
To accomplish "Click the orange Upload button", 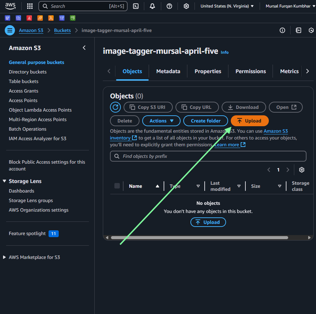I will coord(249,121).
